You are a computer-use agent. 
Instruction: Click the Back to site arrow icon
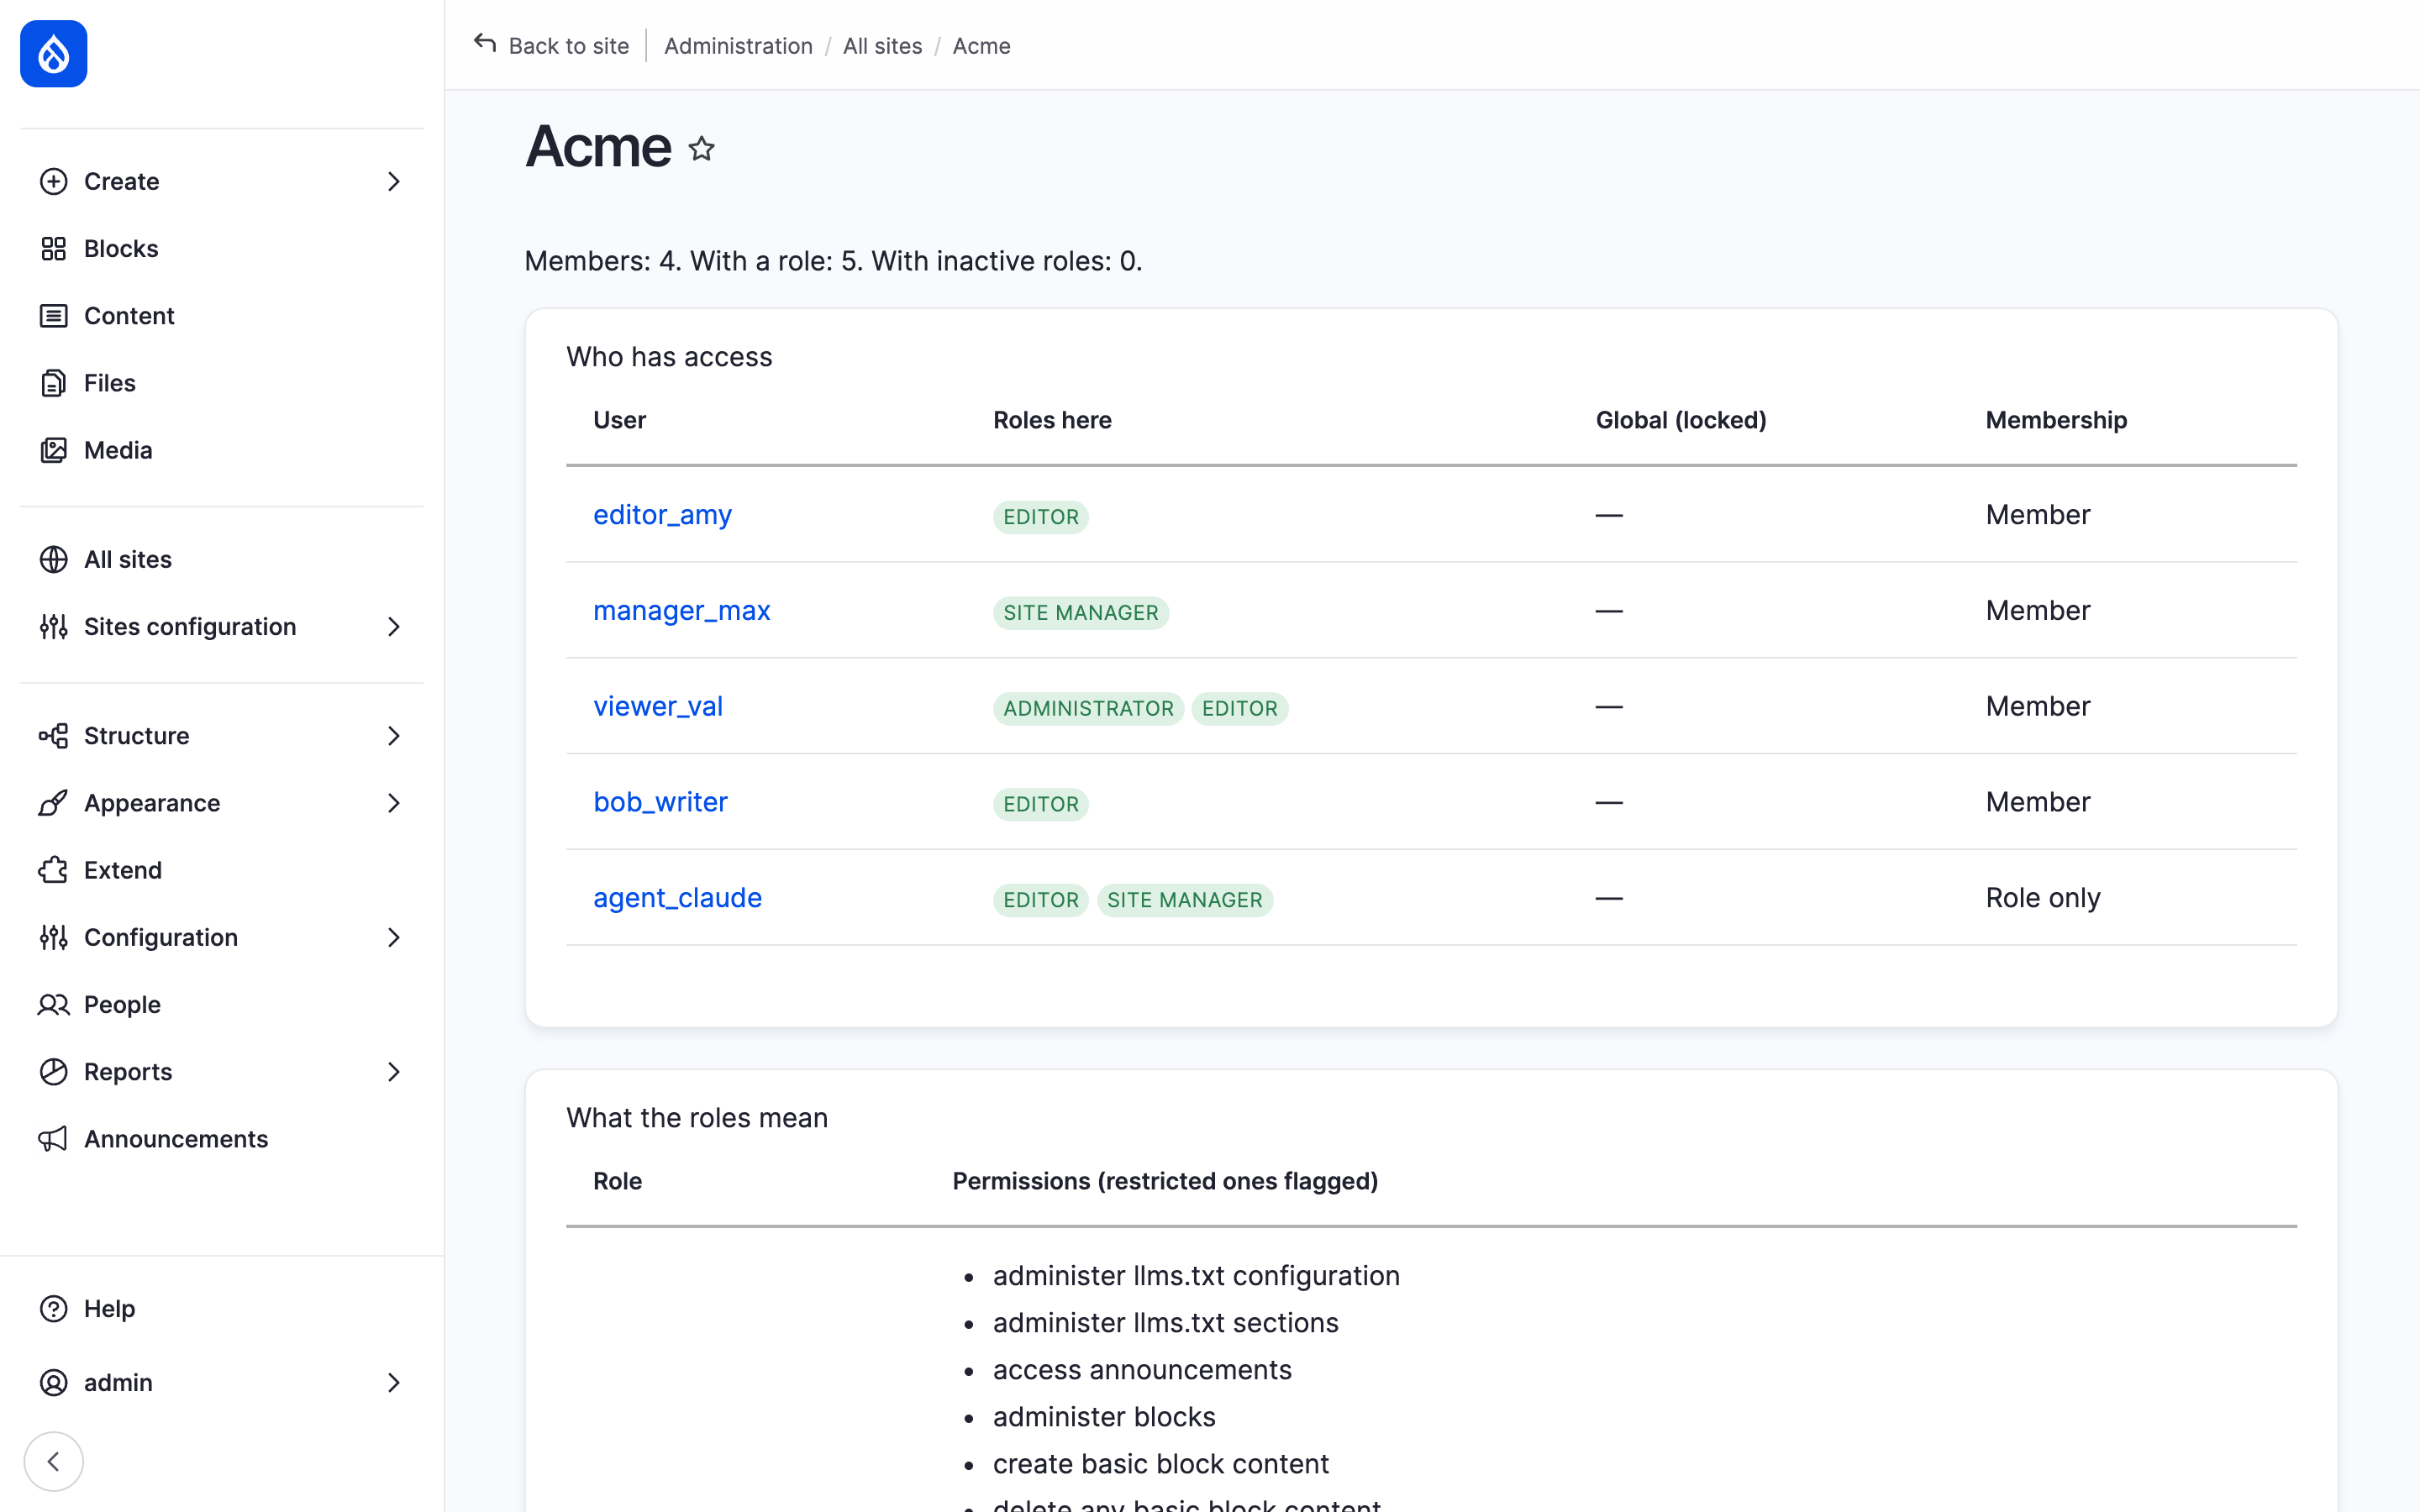pos(485,44)
